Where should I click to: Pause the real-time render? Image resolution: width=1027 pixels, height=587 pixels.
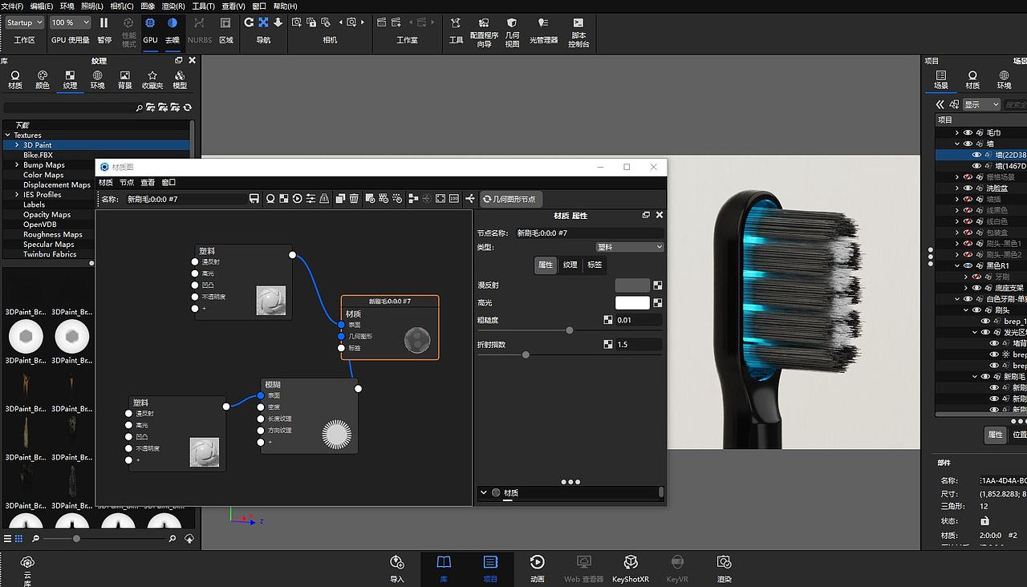[x=104, y=29]
